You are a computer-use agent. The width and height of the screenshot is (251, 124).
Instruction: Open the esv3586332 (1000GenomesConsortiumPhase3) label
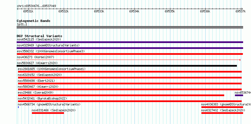(51, 51)
